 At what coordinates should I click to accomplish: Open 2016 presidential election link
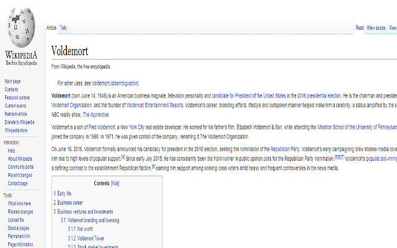click(x=319, y=95)
